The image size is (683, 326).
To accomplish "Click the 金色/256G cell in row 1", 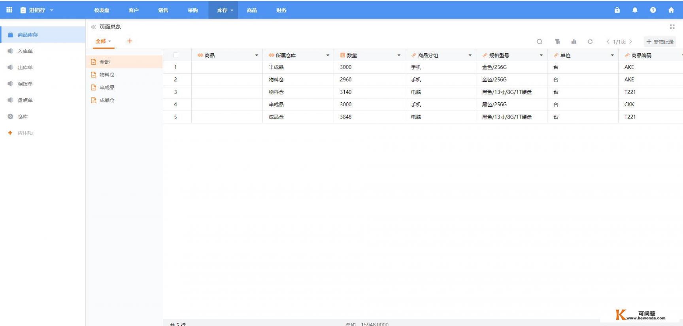I will pos(511,67).
